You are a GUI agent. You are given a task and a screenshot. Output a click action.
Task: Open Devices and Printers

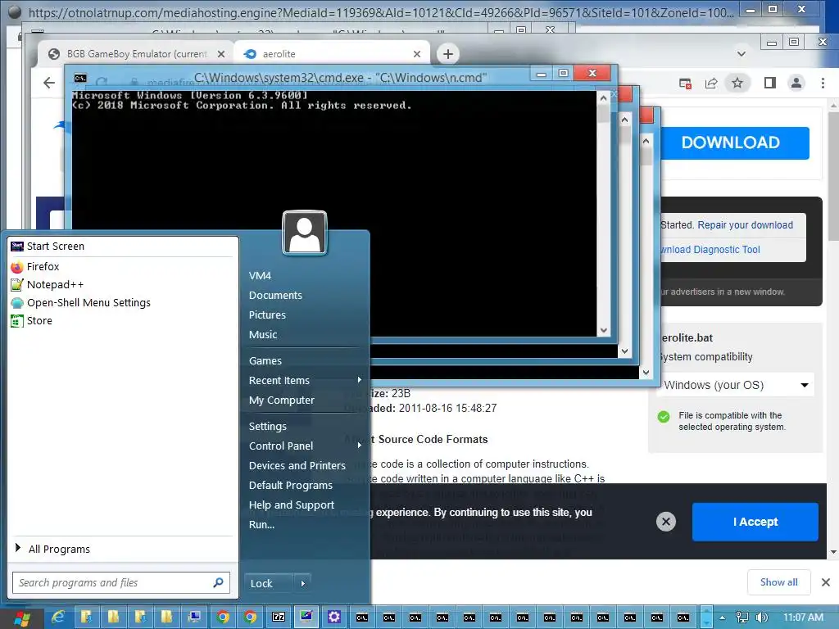click(x=297, y=465)
